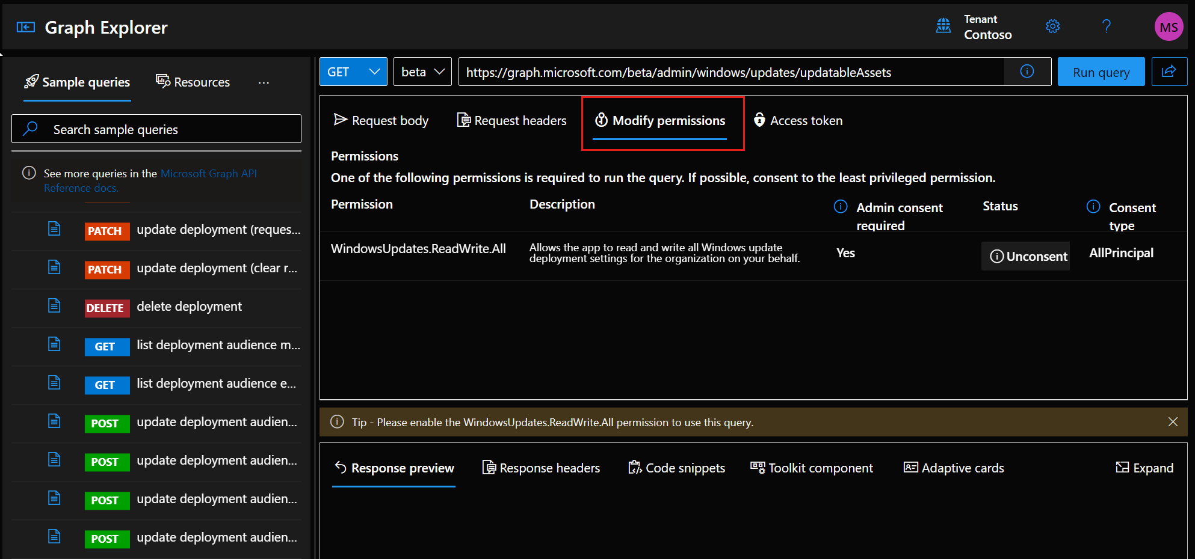Click the tenant organization icon
This screenshot has height=559, width=1195.
tap(943, 26)
